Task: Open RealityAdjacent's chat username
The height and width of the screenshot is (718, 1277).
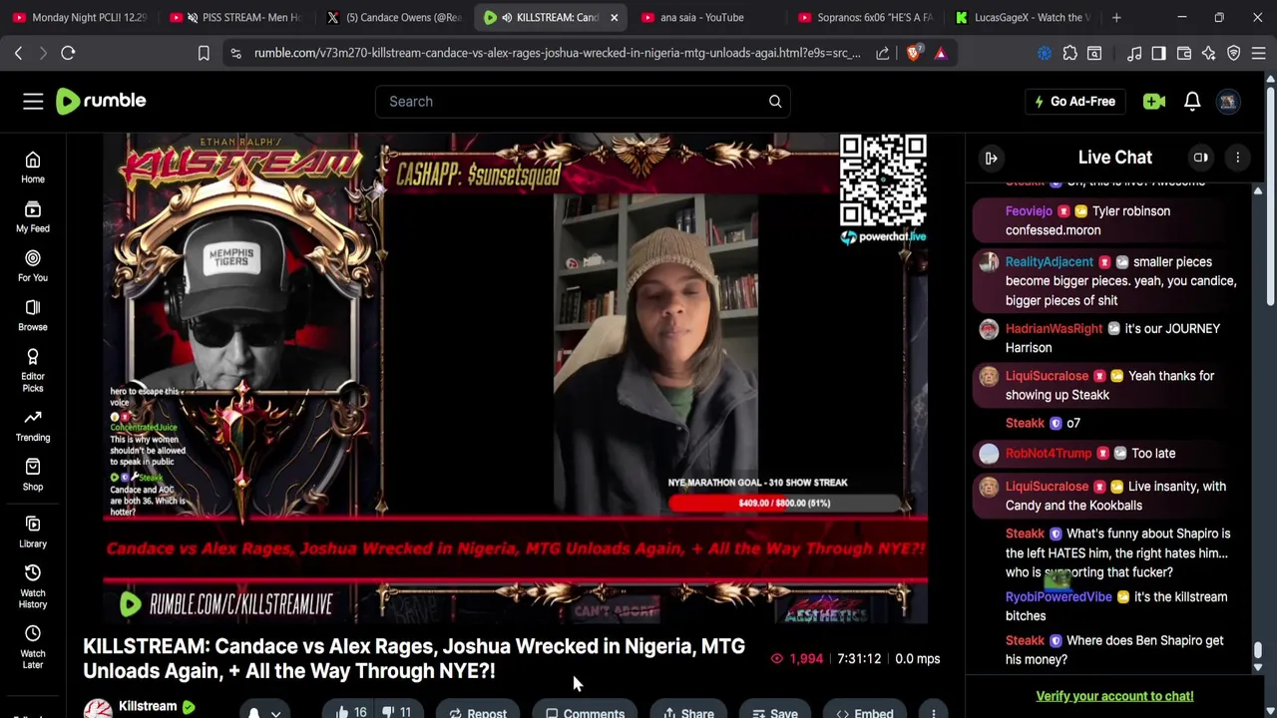Action: (x=1050, y=261)
